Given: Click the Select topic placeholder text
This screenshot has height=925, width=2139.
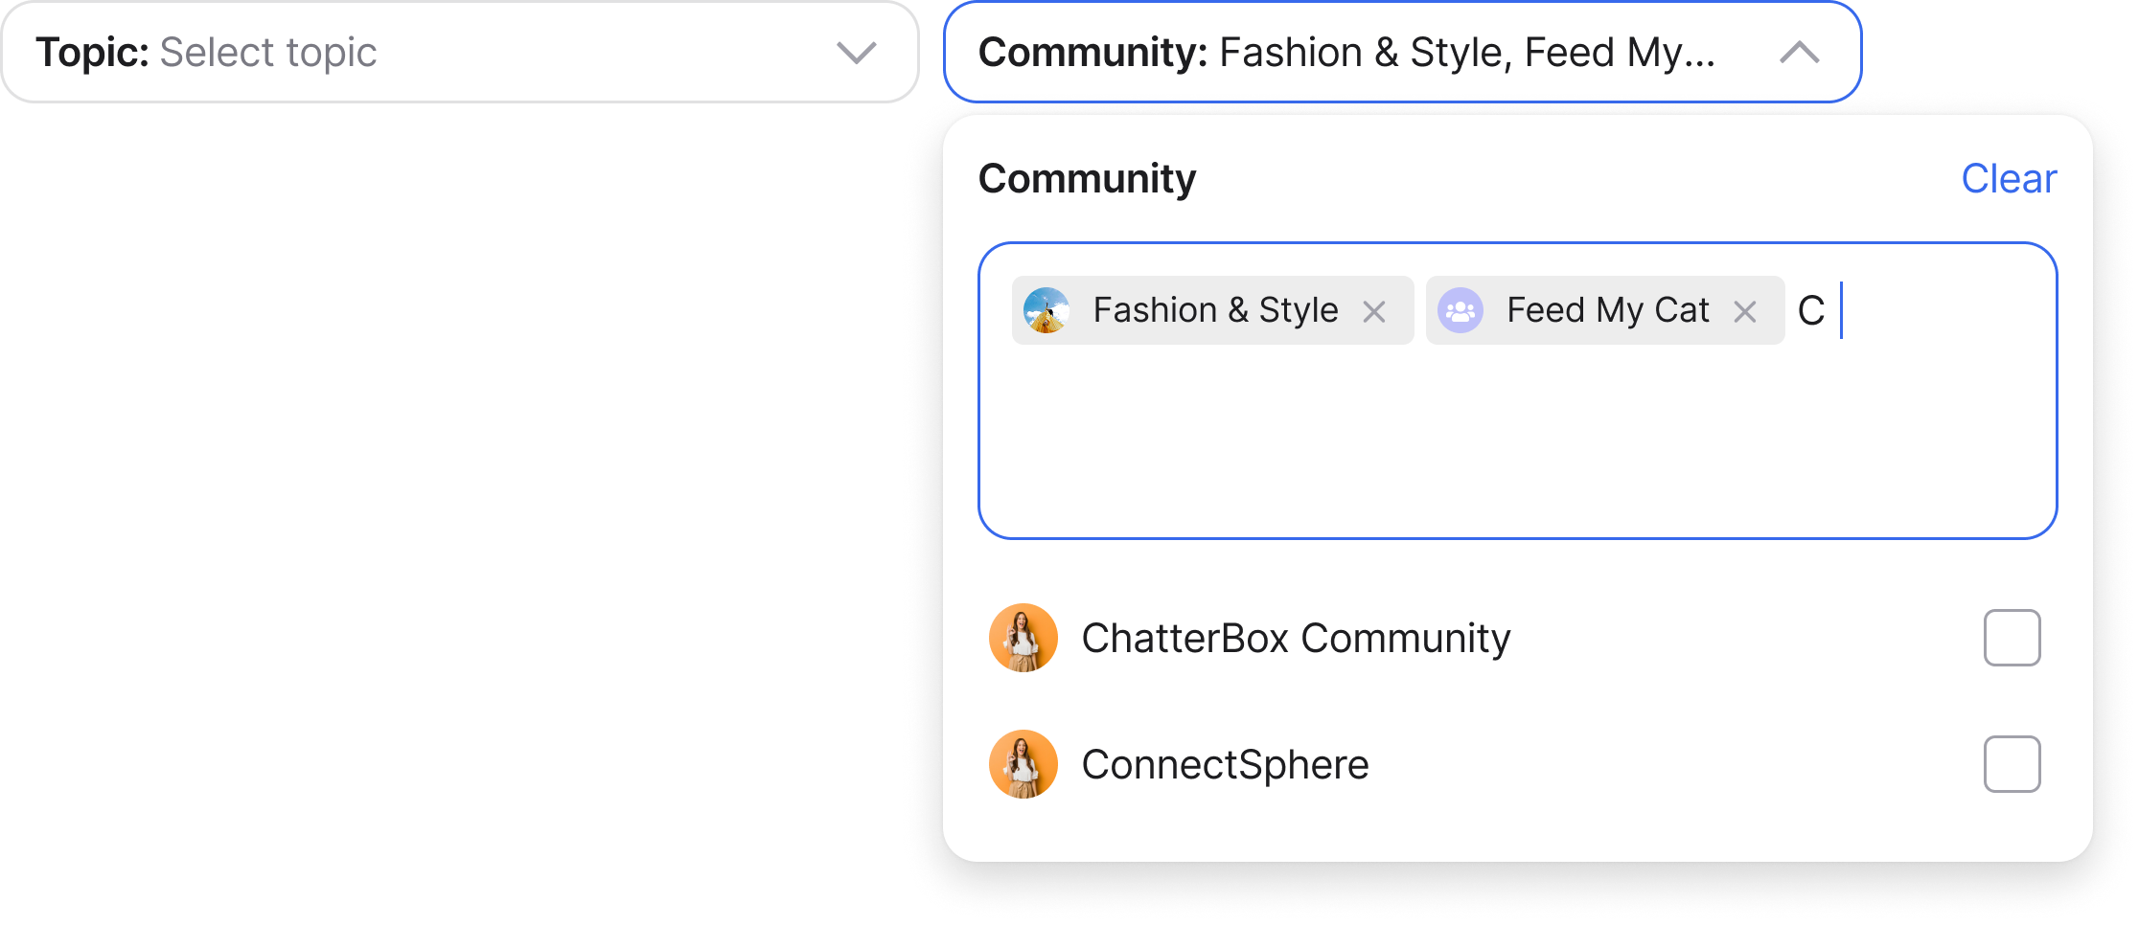Looking at the screenshot, I should point(268,53).
